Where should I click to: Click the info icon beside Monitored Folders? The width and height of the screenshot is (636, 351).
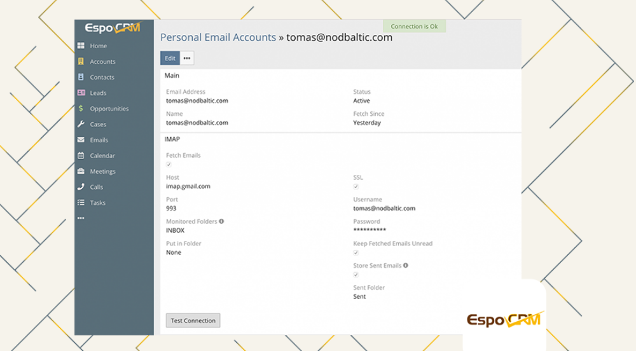tap(221, 221)
